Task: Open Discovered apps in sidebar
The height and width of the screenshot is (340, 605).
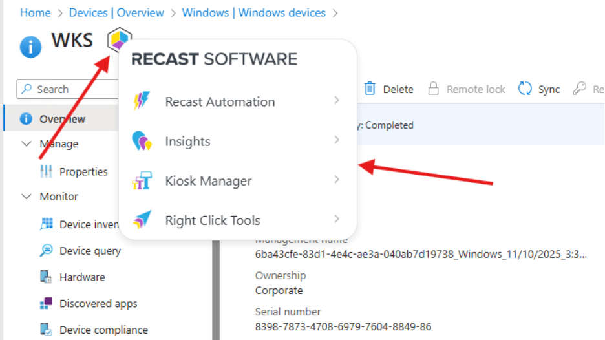Action: tap(98, 304)
